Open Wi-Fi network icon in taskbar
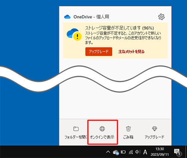This screenshot has width=187, height=158. pos(131,152)
